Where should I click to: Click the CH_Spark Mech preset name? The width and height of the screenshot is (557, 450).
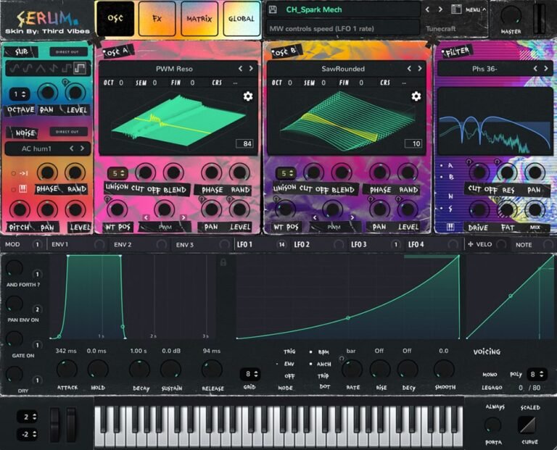[x=314, y=9]
